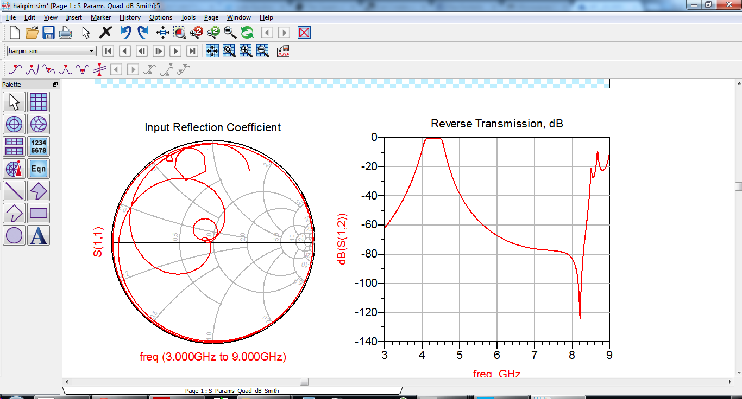The width and height of the screenshot is (742, 399).
Task: Insert a line marker
Action: [x=99, y=69]
